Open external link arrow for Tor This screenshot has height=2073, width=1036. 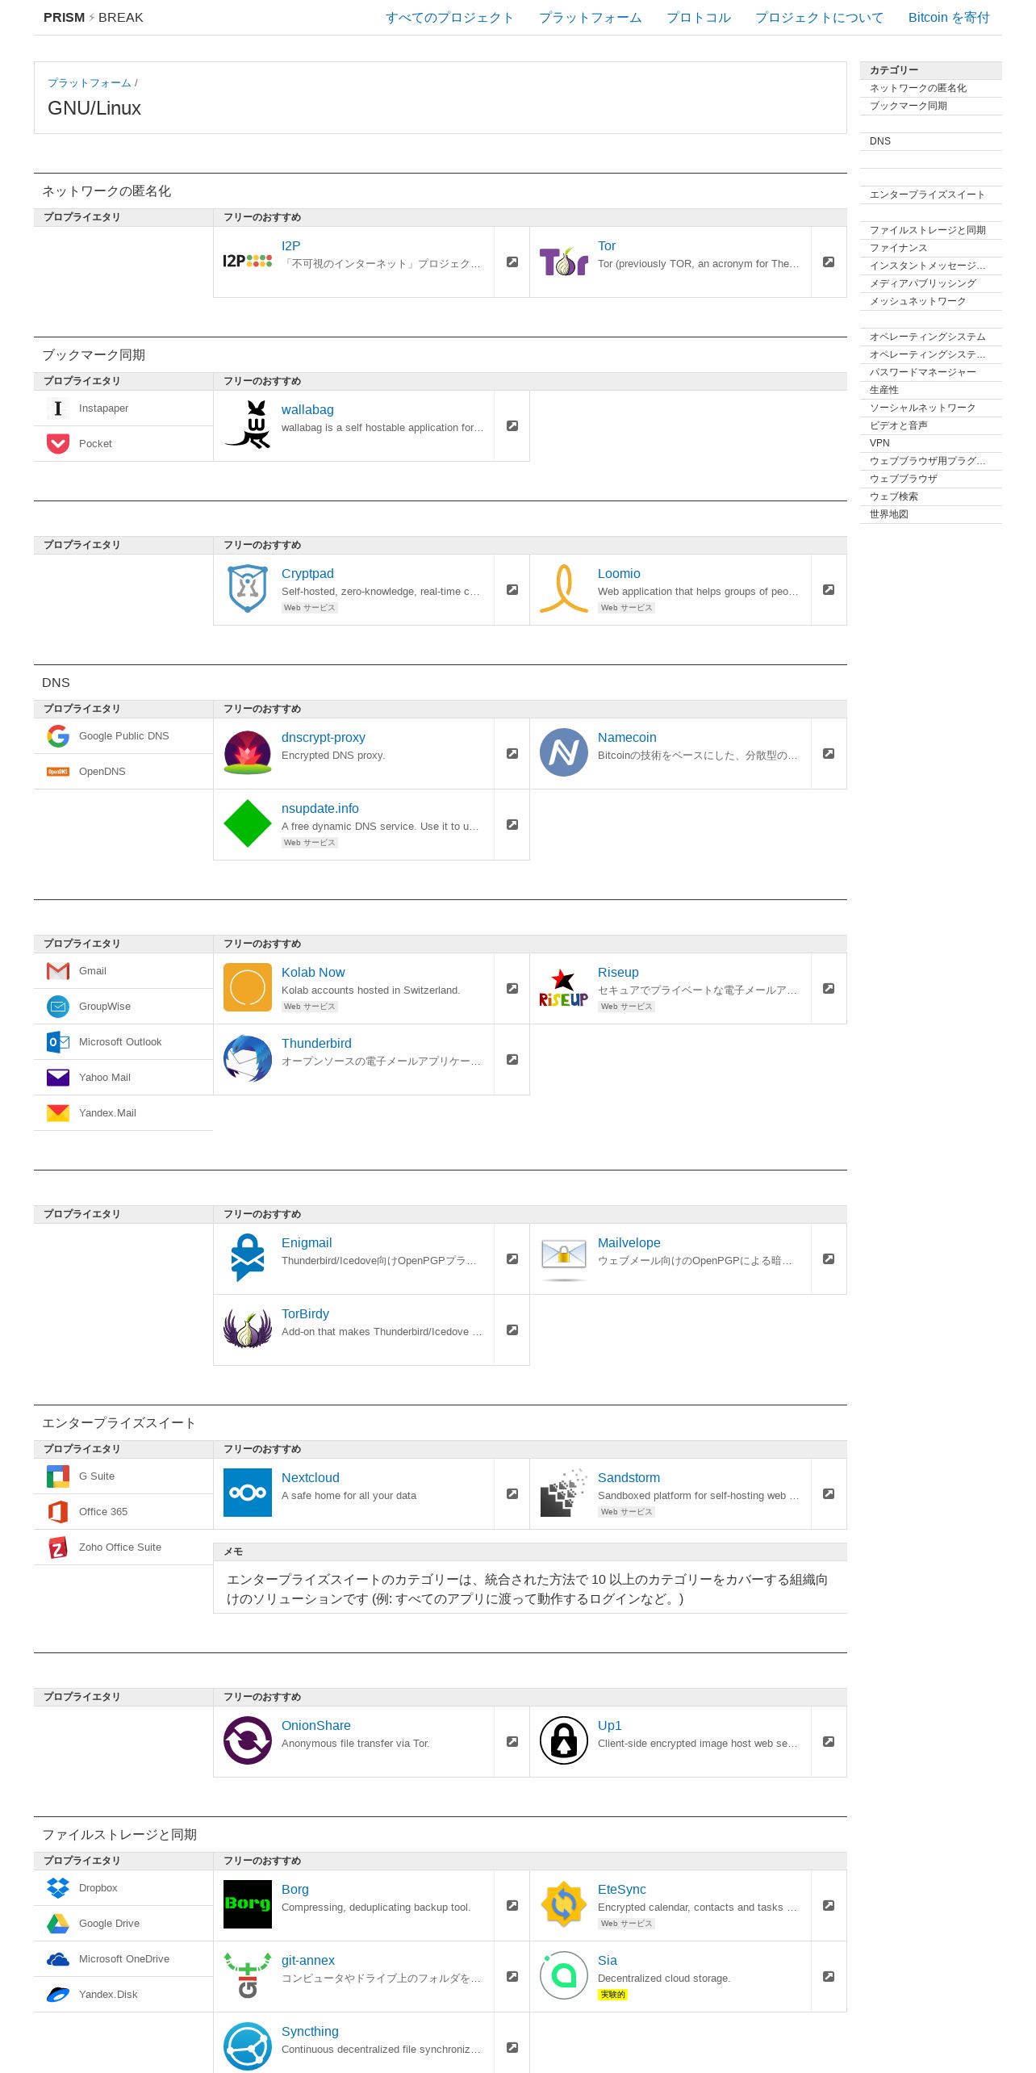pyautogui.click(x=828, y=262)
